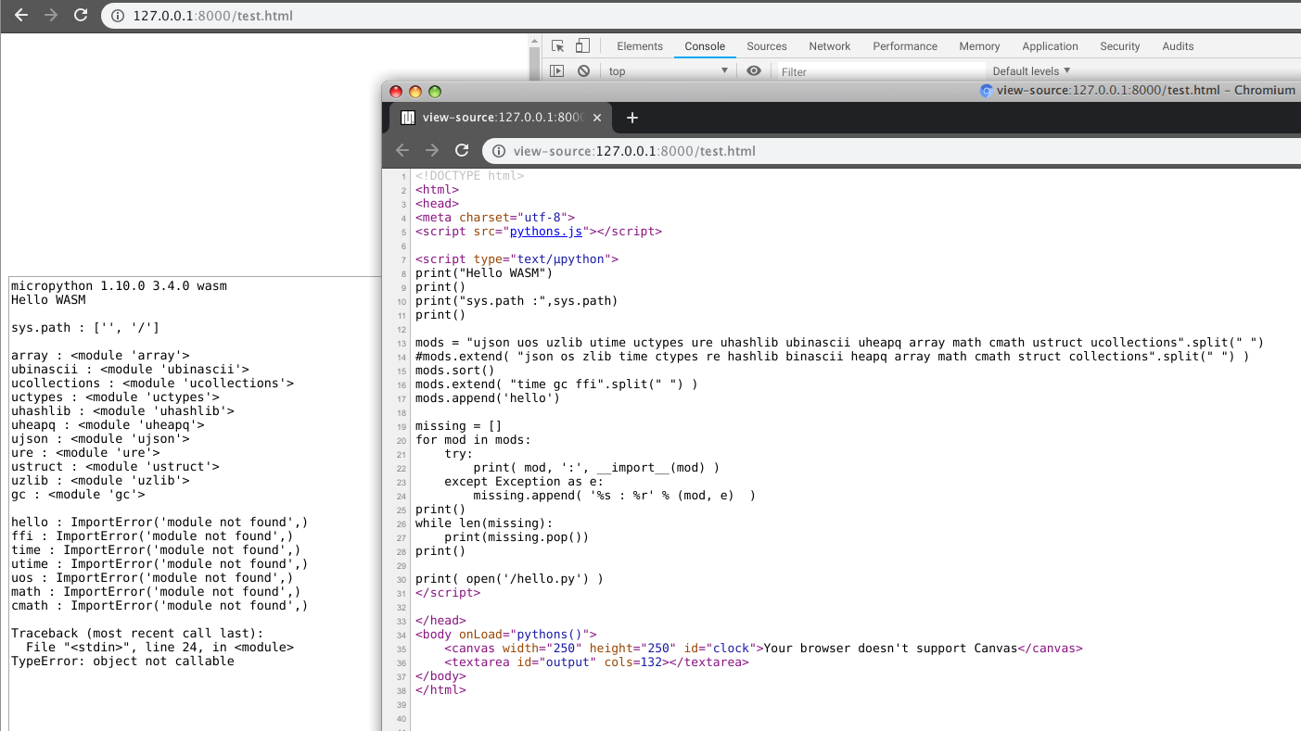Activate the DevTools inspect element picker
Screen dimensions: 1301x731
coord(557,46)
